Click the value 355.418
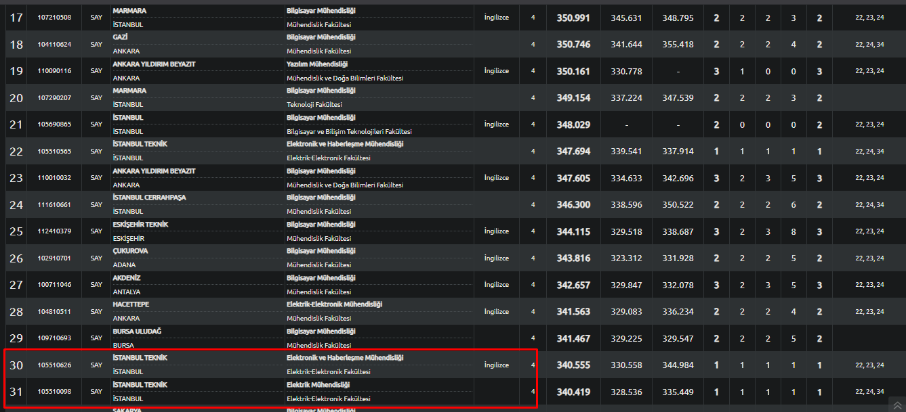The height and width of the screenshot is (412, 906). coord(678,44)
